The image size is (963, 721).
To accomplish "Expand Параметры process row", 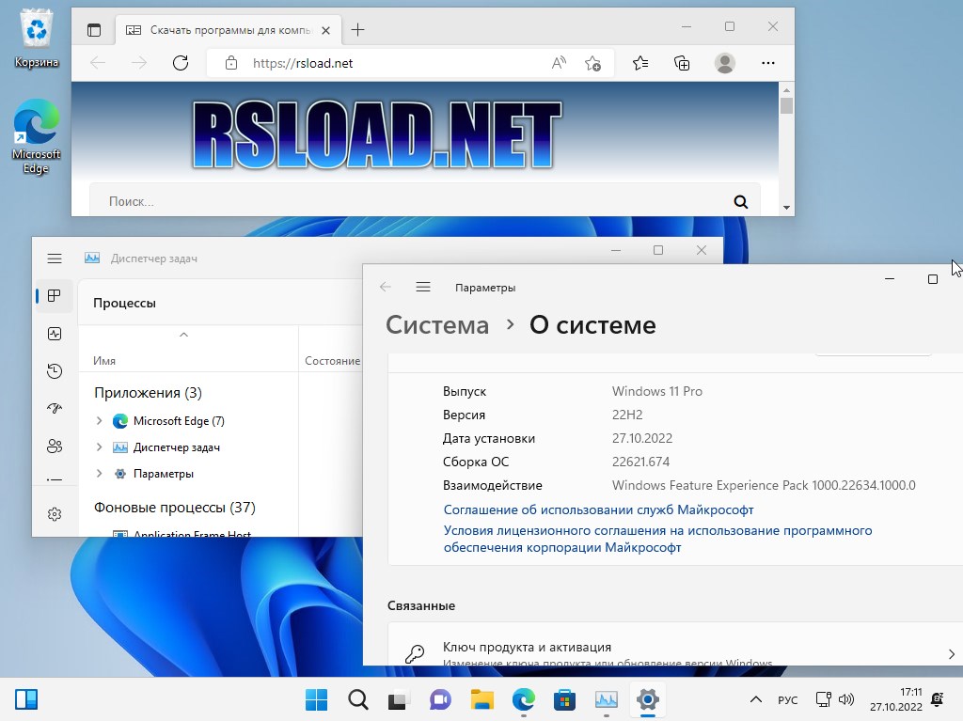I will 99,474.
